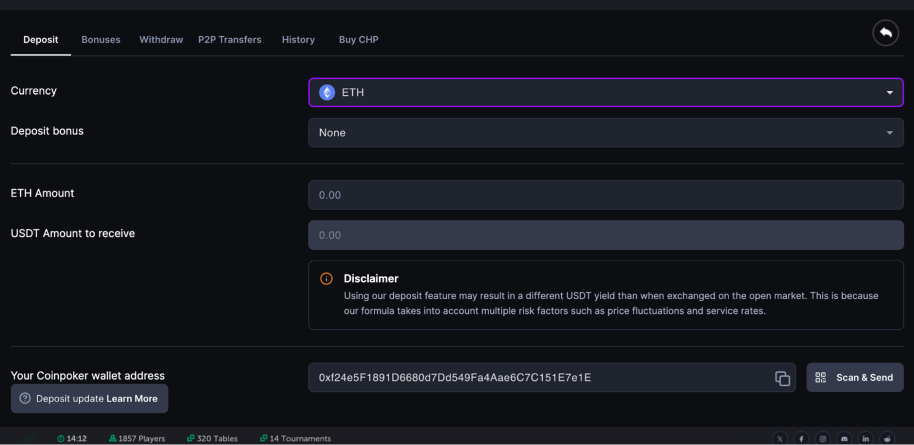The image size is (914, 445).
Task: Open the X (Twitter) social link
Action: click(x=780, y=439)
